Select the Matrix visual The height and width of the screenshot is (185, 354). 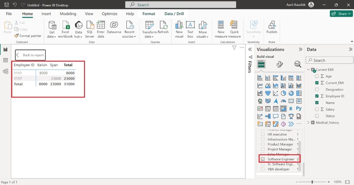pyautogui.click(x=283, y=109)
